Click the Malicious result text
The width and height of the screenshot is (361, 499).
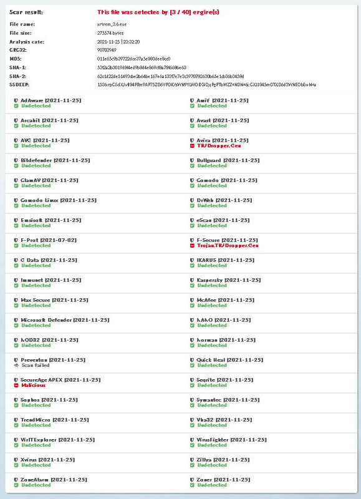(x=34, y=385)
